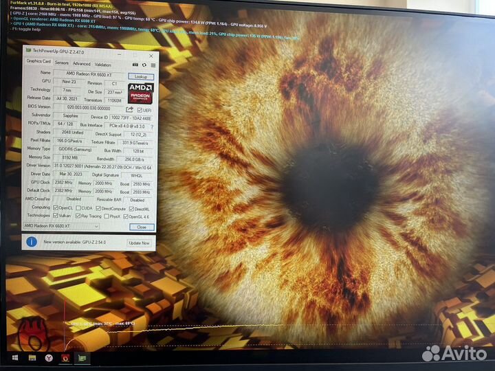Click the Transistors value 11060M

114,100
